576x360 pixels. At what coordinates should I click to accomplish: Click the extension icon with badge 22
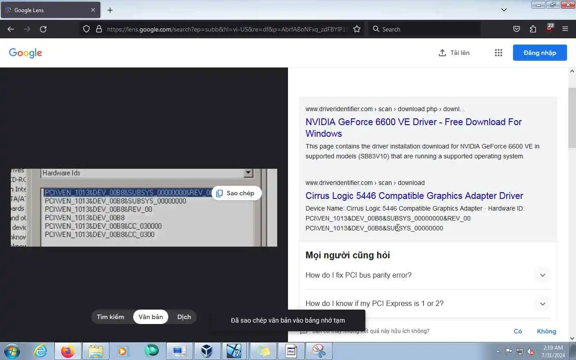pyautogui.click(x=549, y=28)
